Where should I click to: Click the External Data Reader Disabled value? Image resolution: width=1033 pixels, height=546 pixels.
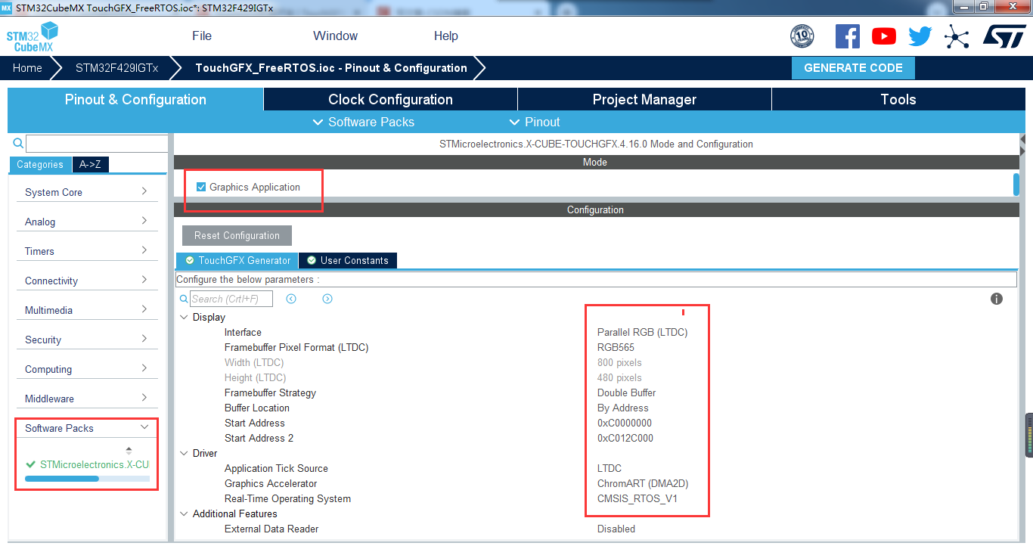pyautogui.click(x=616, y=529)
